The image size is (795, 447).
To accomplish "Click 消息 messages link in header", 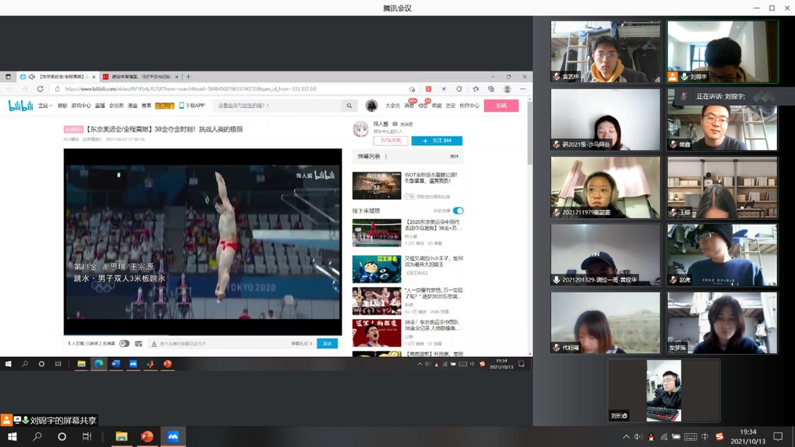I will pyautogui.click(x=408, y=106).
